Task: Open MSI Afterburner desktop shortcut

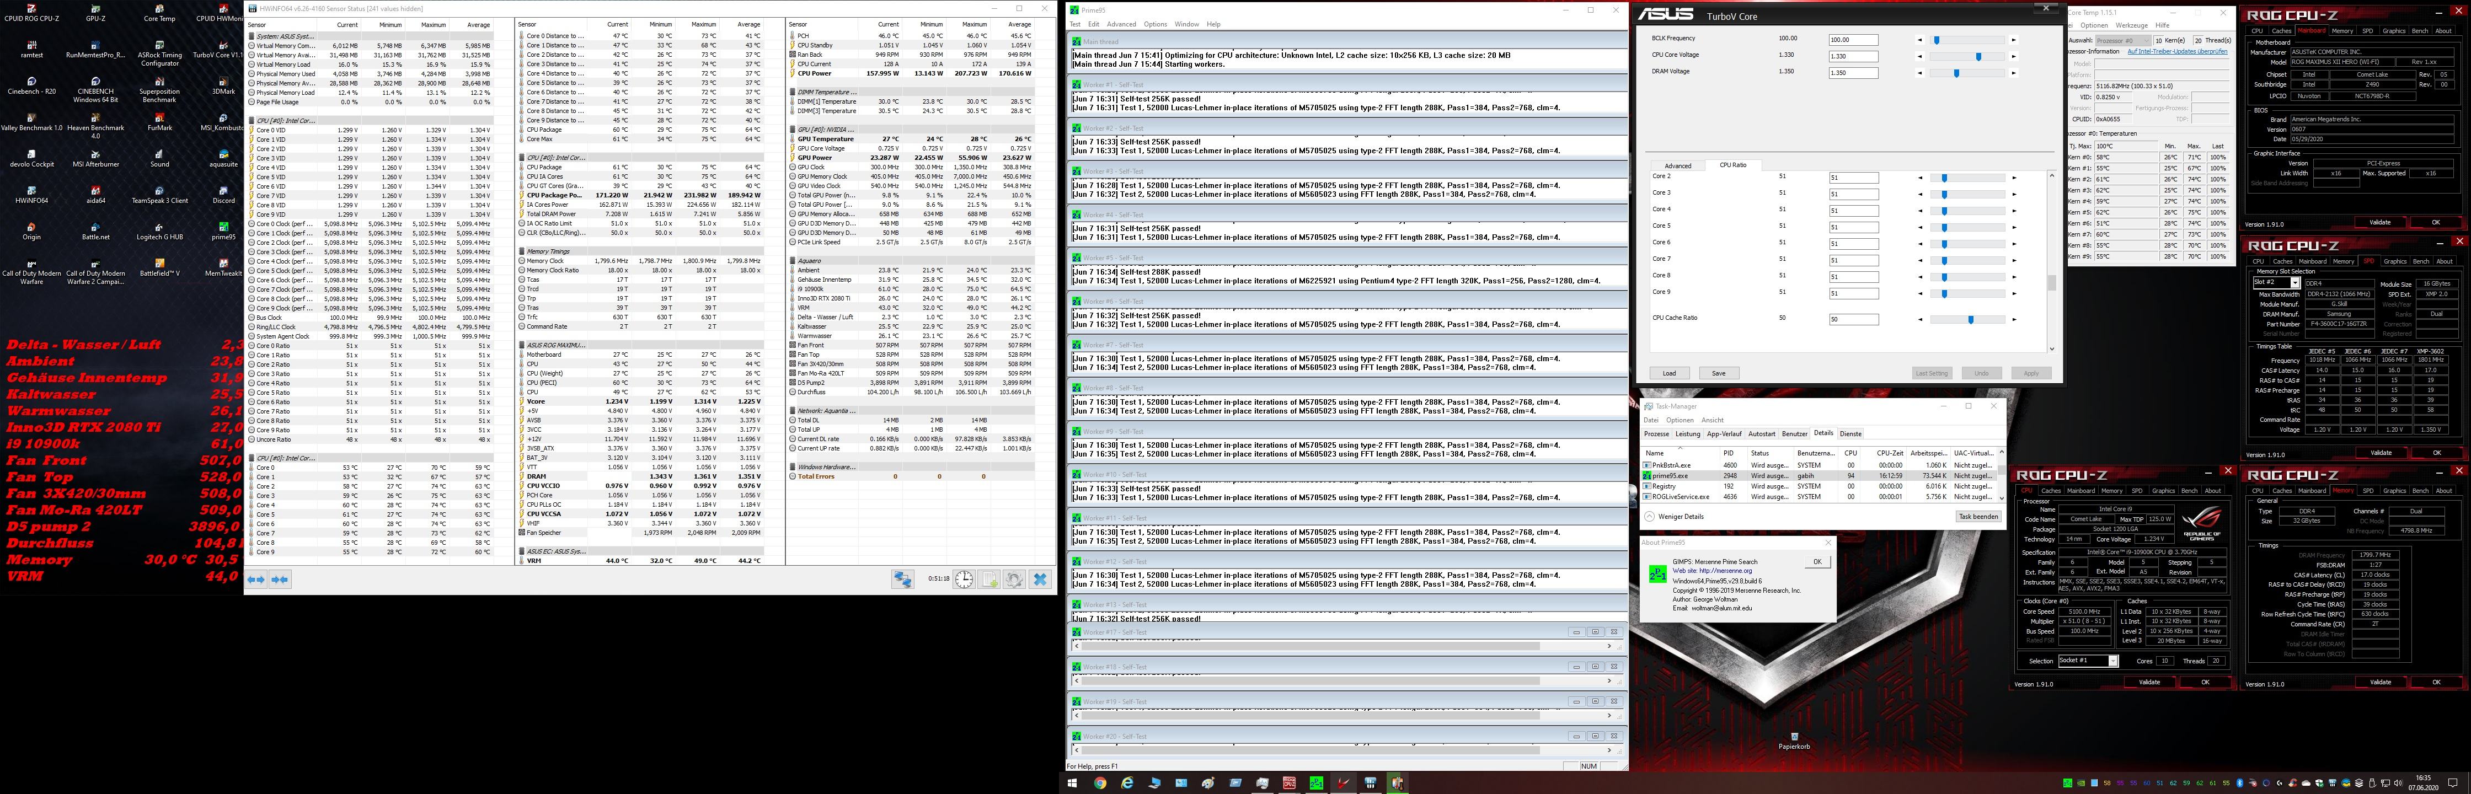Action: (96, 153)
